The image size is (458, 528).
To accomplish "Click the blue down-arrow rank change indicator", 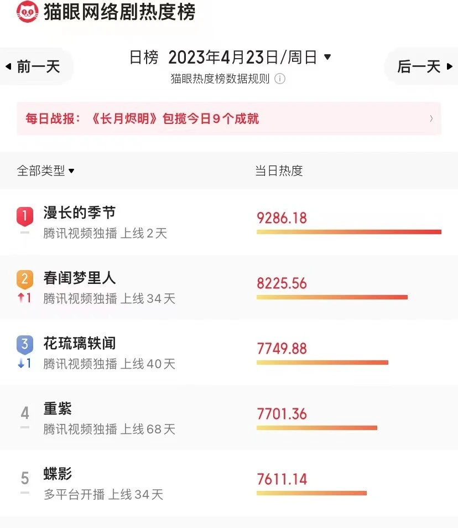I will click(x=24, y=364).
